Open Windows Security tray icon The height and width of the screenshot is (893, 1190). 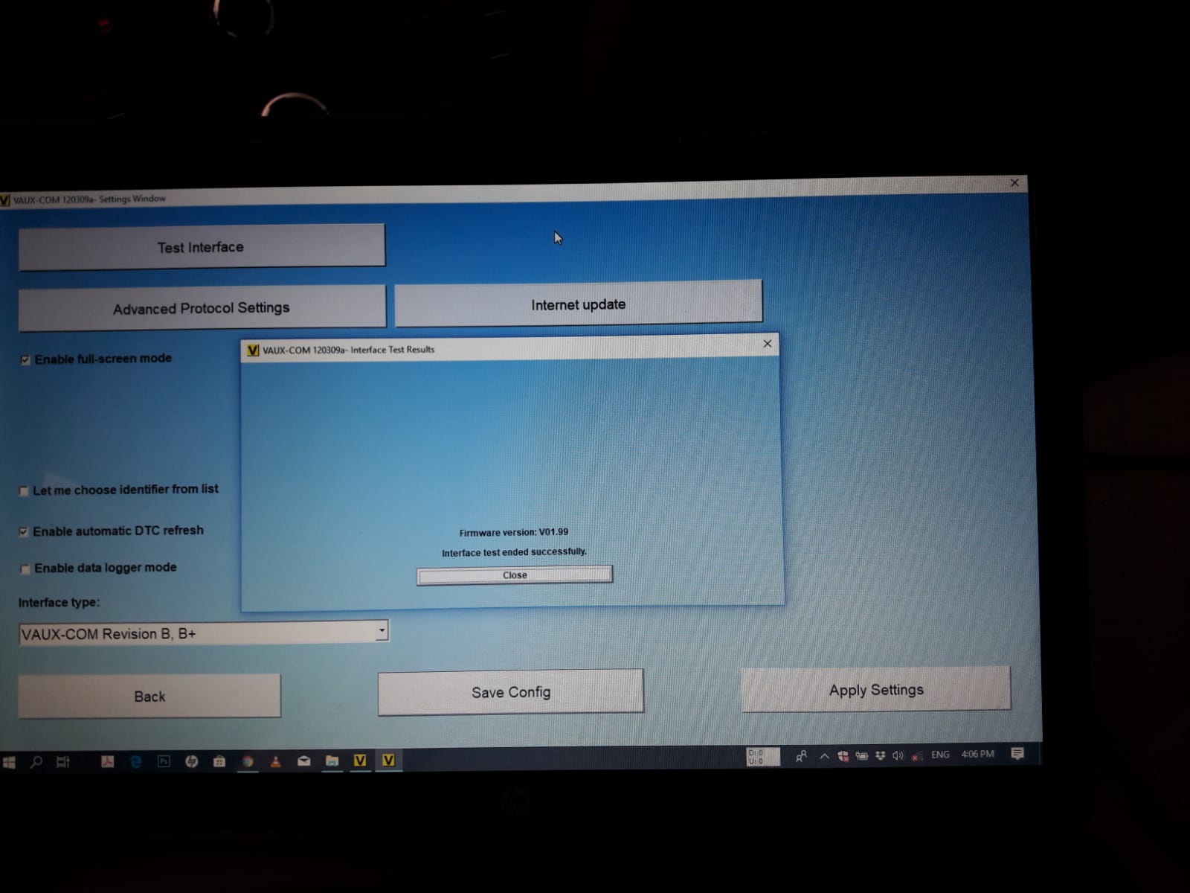843,756
